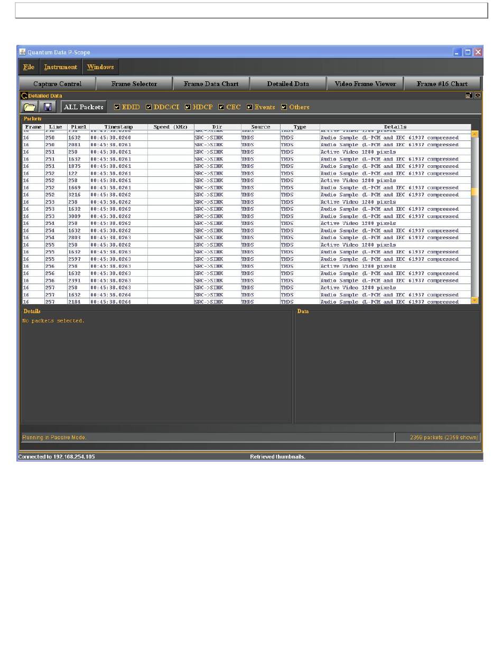
Task: Select the packet row with pixel 2081
Action: click(x=246, y=145)
